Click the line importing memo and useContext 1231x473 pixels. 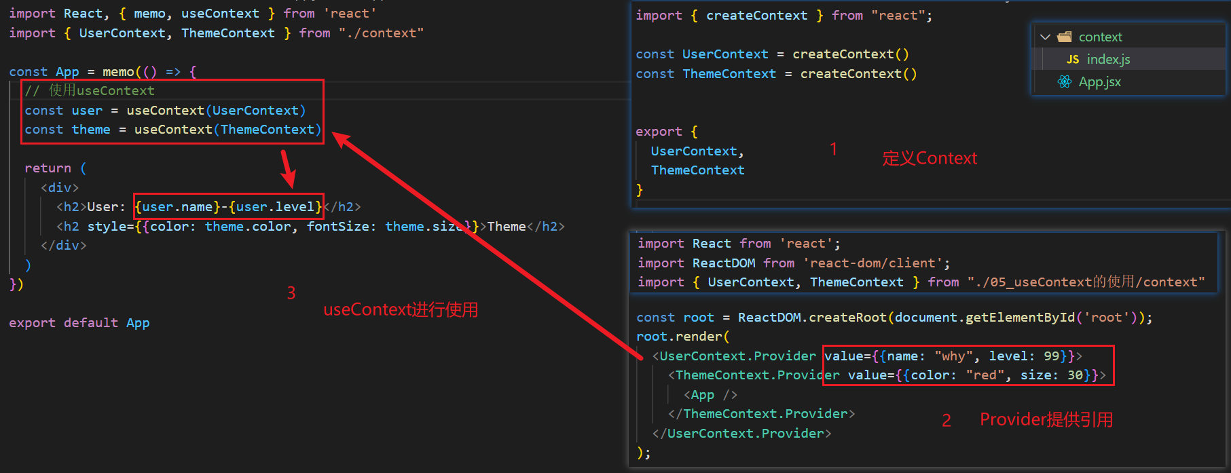click(192, 14)
